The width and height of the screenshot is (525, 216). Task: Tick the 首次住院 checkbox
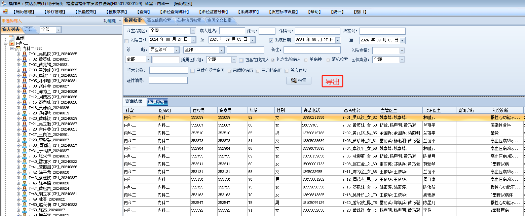(x=287, y=71)
